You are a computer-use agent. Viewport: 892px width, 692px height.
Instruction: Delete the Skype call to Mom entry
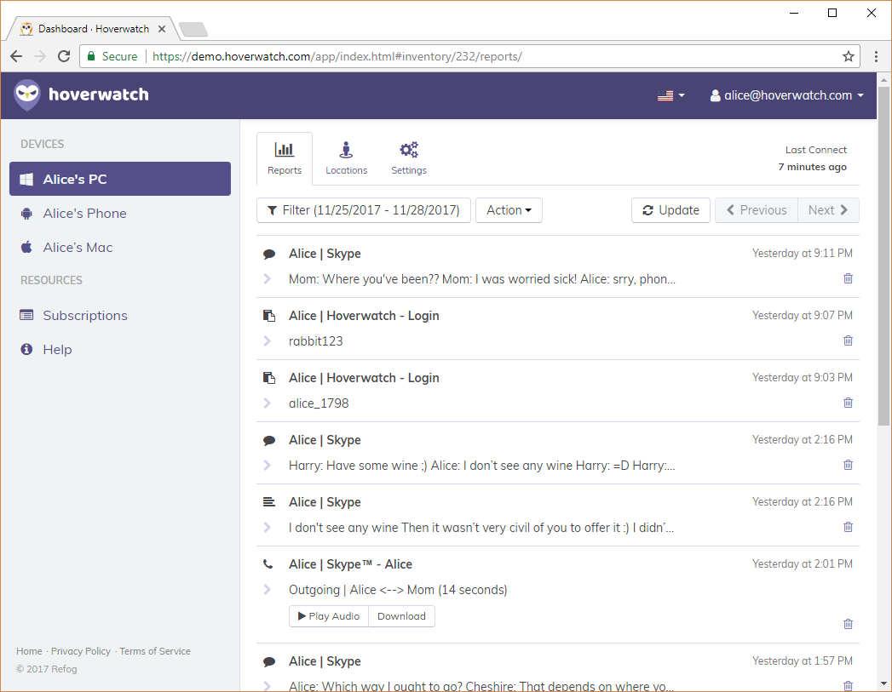tap(848, 624)
